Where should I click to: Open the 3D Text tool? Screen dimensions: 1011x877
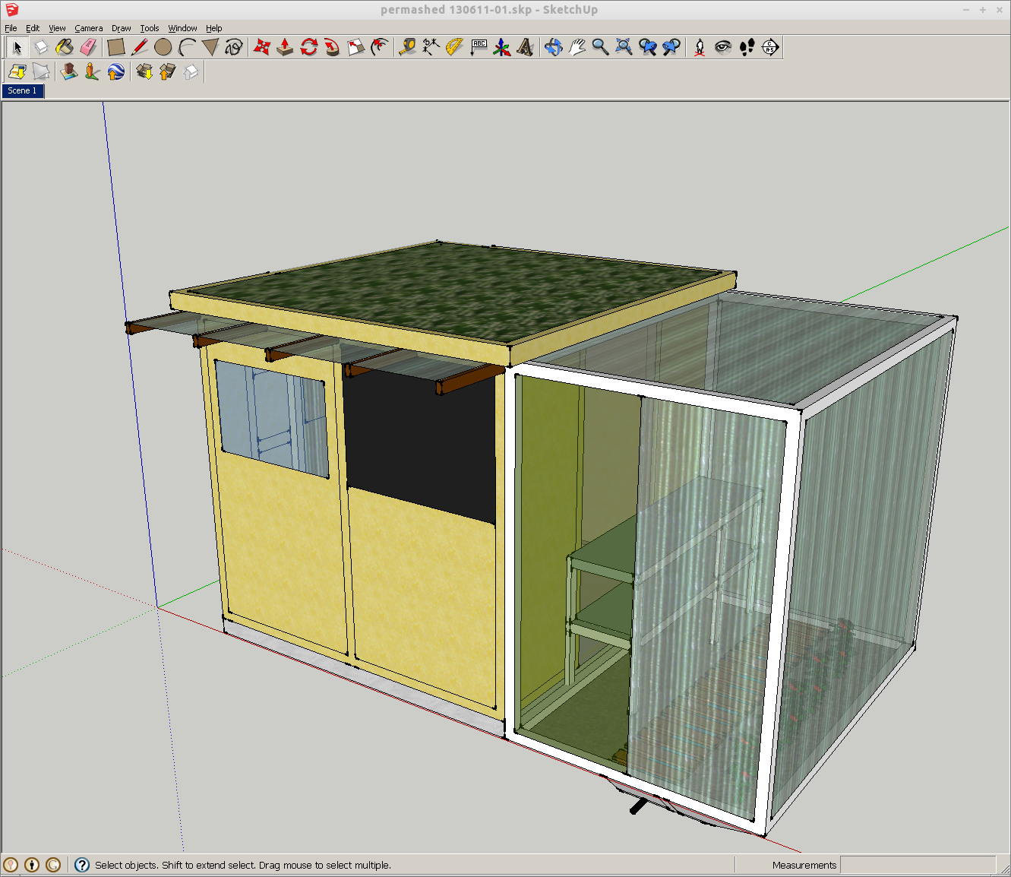click(x=524, y=46)
